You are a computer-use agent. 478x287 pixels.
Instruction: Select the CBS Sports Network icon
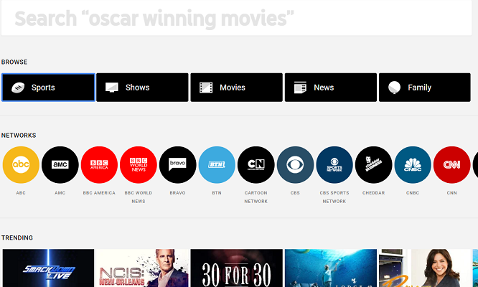[x=334, y=165]
